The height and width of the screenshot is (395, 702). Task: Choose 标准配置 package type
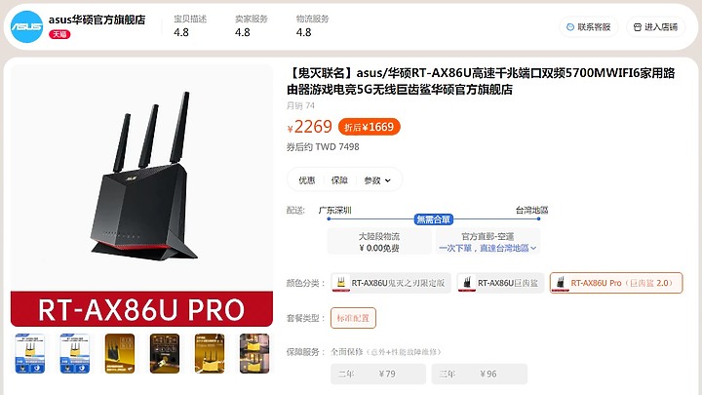(x=353, y=318)
